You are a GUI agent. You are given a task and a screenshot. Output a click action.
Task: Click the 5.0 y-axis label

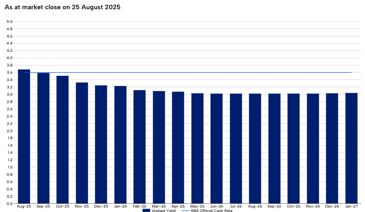point(9,22)
